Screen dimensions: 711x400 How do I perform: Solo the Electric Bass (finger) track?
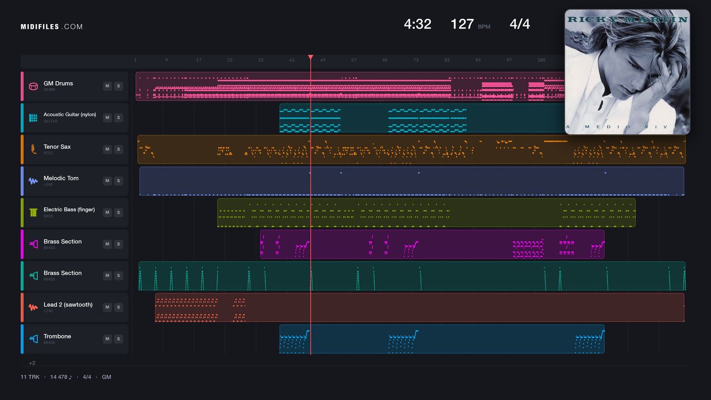(118, 212)
